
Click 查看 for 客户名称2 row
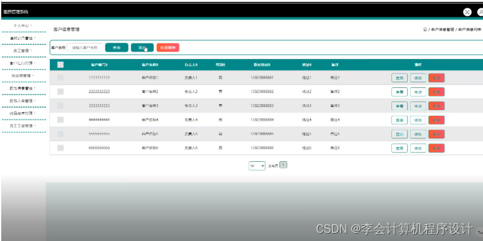(x=399, y=92)
